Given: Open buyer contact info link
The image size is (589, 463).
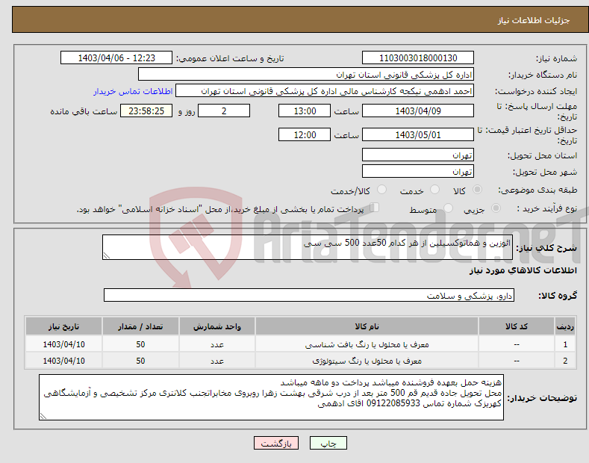Looking at the screenshot, I should point(133,91).
